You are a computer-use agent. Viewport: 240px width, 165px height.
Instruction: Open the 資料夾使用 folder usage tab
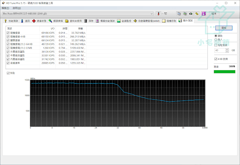tap(73, 21)
